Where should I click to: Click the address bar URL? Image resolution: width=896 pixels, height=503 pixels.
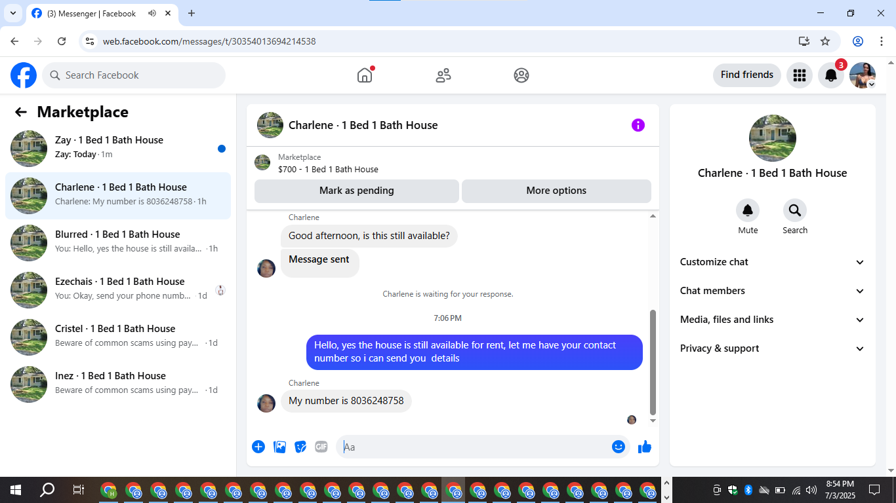tap(209, 41)
